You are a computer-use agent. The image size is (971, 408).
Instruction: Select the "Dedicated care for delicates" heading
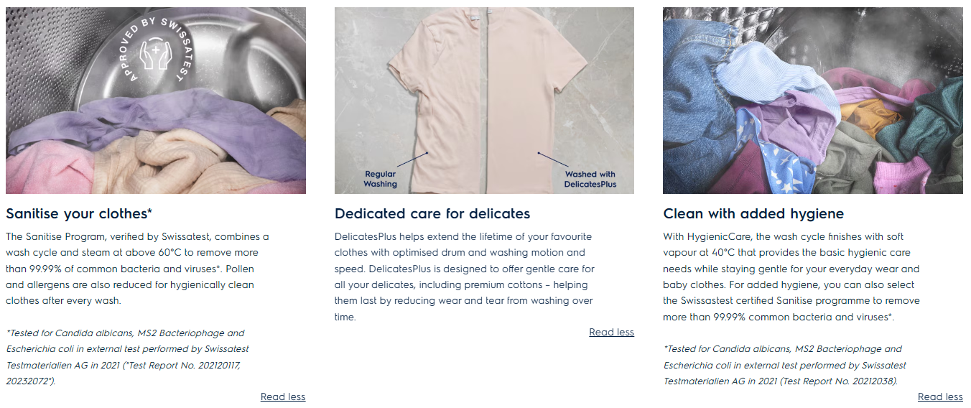click(432, 213)
